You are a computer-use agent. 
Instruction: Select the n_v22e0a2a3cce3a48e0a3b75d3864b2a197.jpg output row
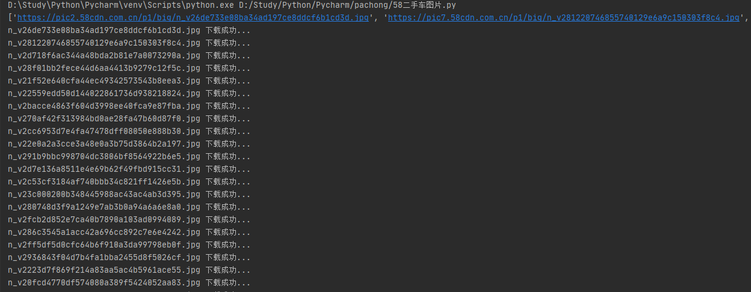click(129, 144)
